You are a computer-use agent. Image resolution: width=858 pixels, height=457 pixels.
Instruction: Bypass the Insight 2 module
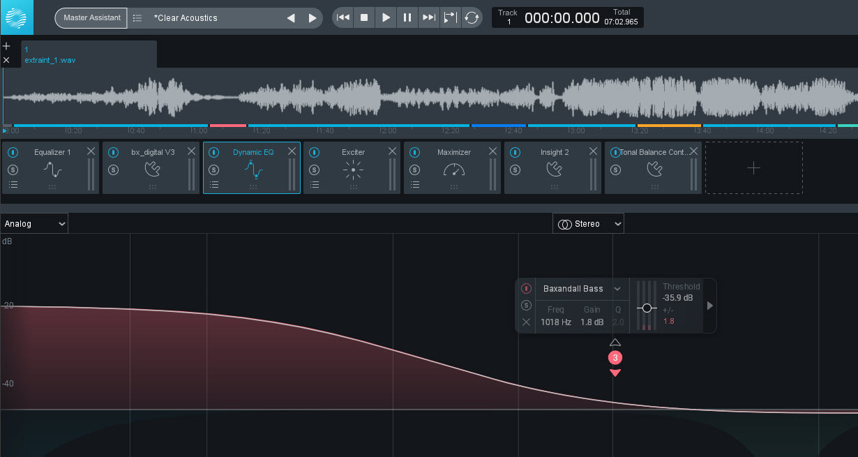tap(515, 152)
